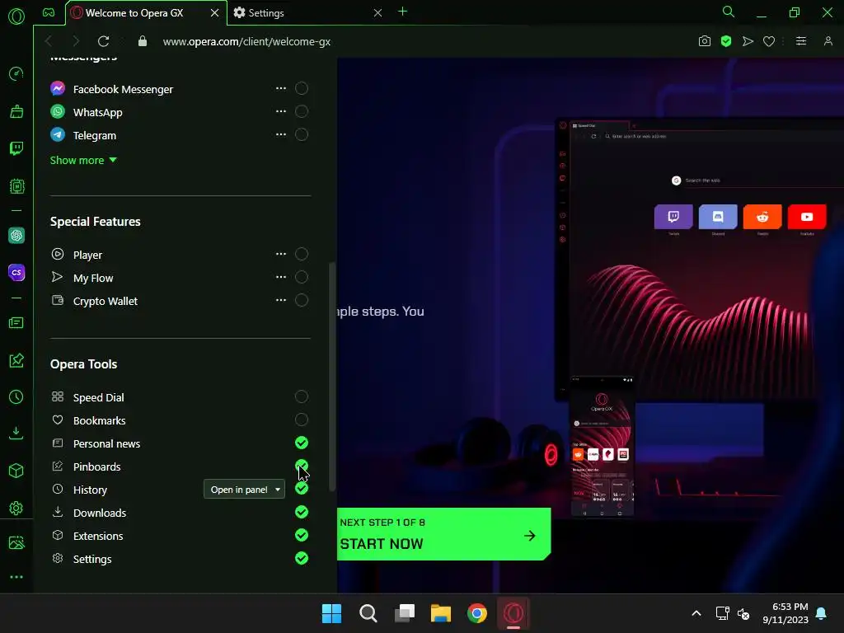Open ChatGPT sidebar icon

(16, 235)
